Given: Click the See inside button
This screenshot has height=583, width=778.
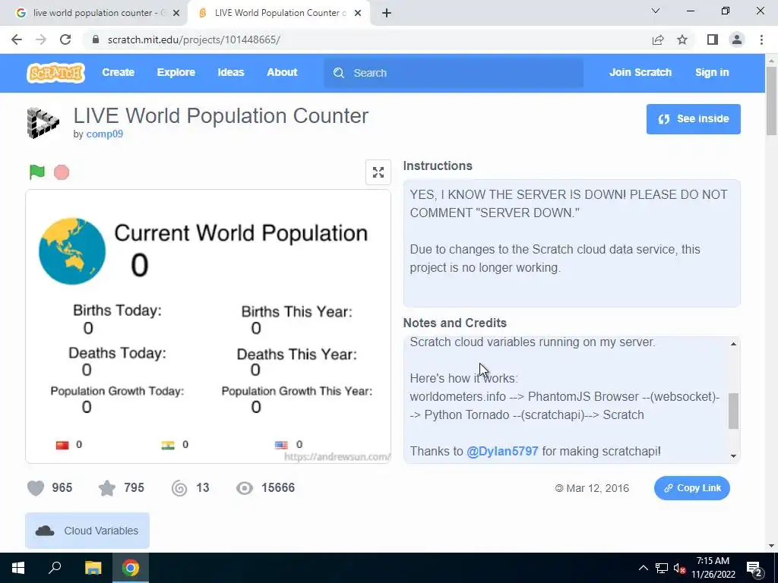Looking at the screenshot, I should click(x=693, y=119).
